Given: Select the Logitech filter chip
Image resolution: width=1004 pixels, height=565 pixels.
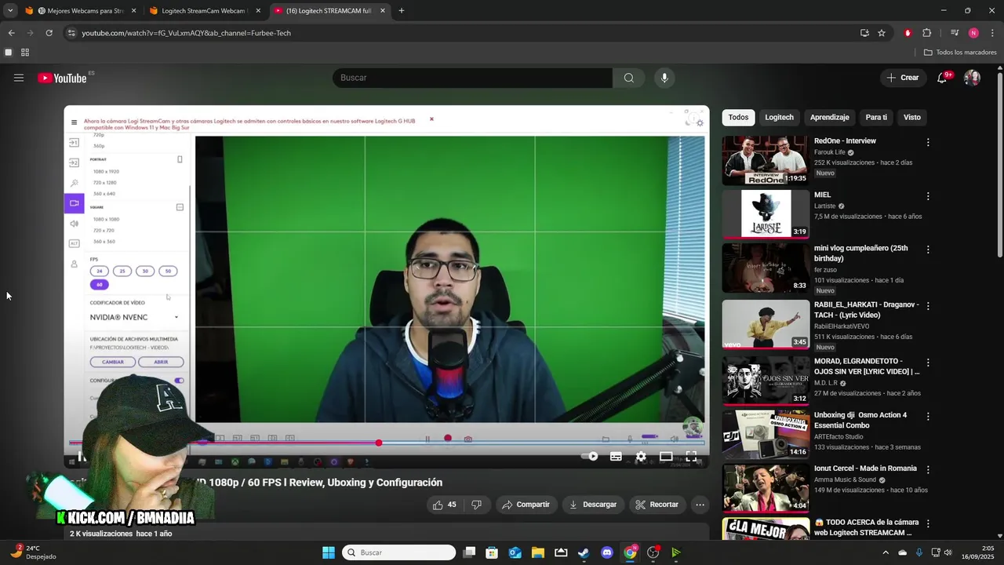Looking at the screenshot, I should coord(779,117).
